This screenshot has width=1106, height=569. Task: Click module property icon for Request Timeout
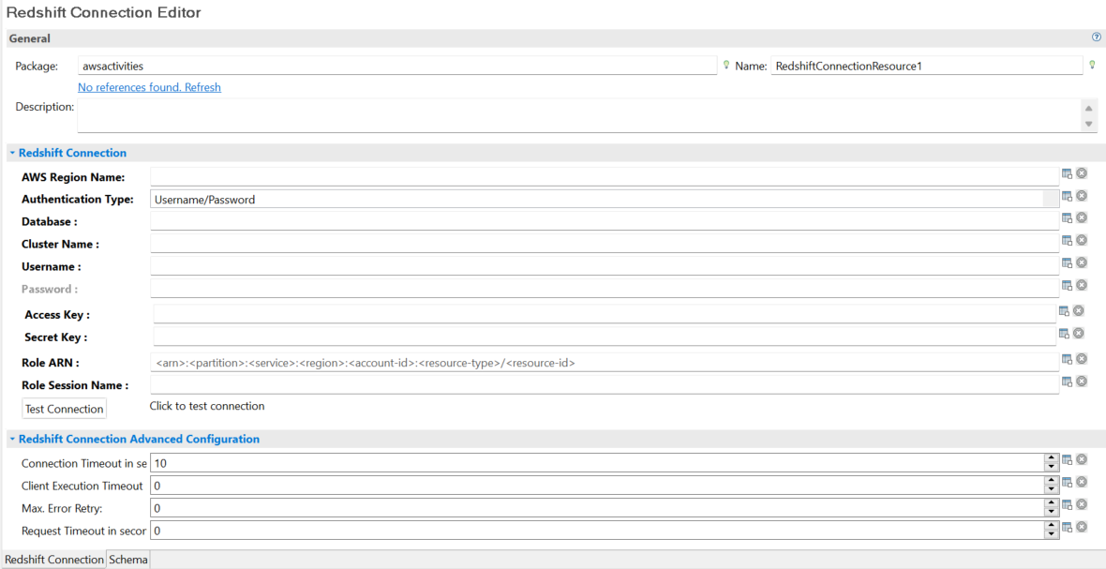tap(1068, 528)
